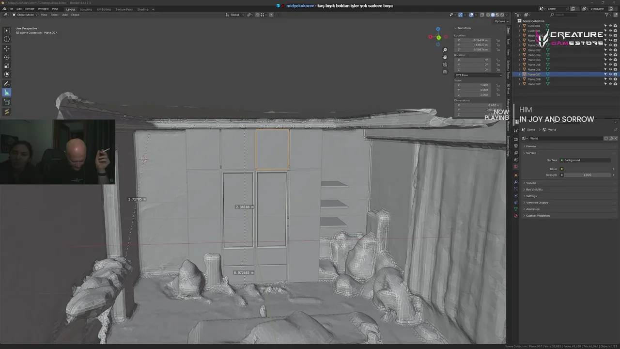Activate the Transform tool
Image resolution: width=620 pixels, height=349 pixels.
coord(7,74)
